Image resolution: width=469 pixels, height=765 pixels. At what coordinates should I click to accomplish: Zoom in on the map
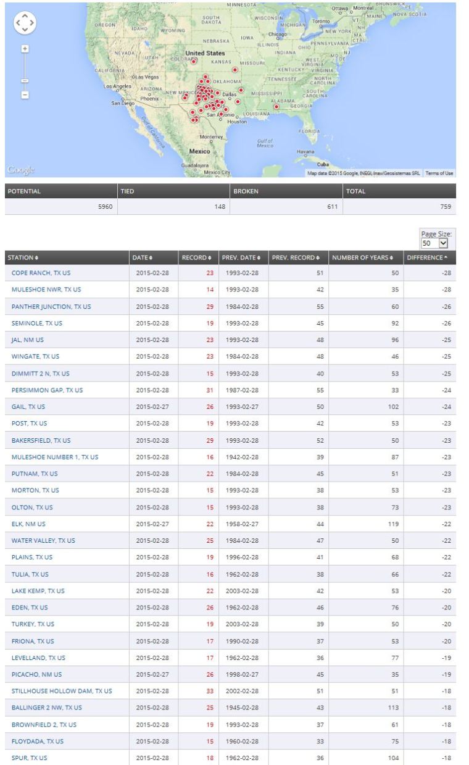[x=25, y=49]
